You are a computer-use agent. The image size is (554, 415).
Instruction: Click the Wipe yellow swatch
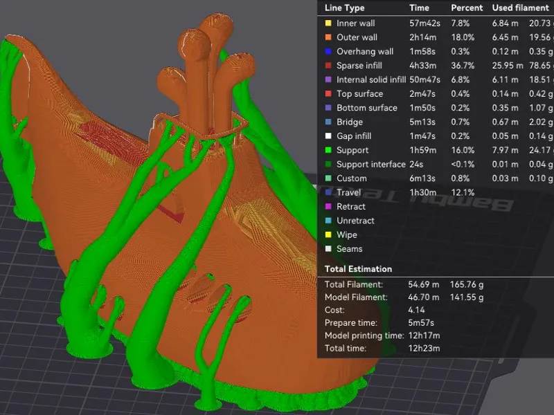pos(328,235)
